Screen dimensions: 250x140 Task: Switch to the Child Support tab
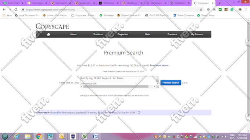(x=37, y=3)
